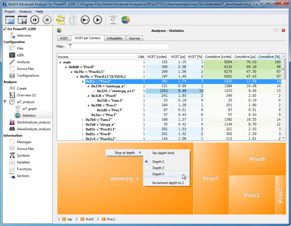Sort by the WCET [cycles] column header

click(157, 57)
